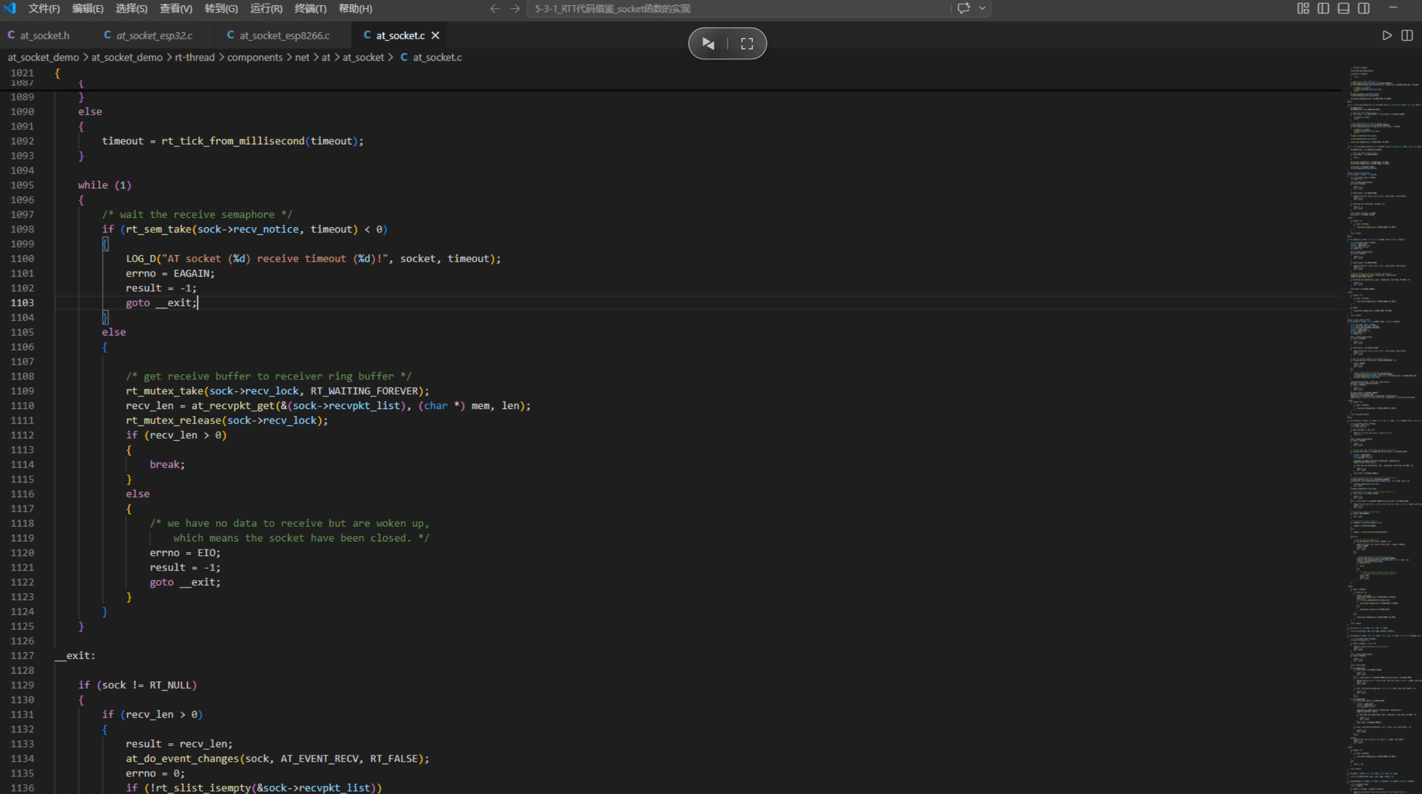Viewport: 1422px width, 794px height.
Task: Go back with the left arrow
Action: 495,8
